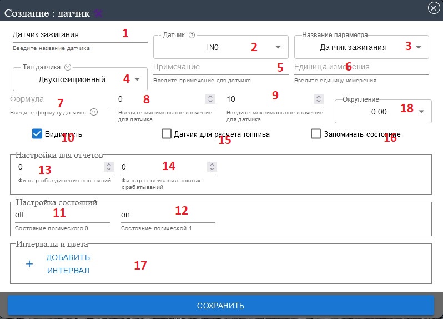Click the help icon next to Датчик
The image size is (443, 319).
(x=192, y=34)
